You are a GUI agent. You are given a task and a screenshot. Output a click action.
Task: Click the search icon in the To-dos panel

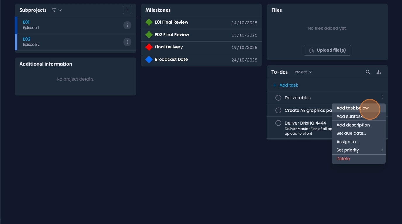coord(368,72)
